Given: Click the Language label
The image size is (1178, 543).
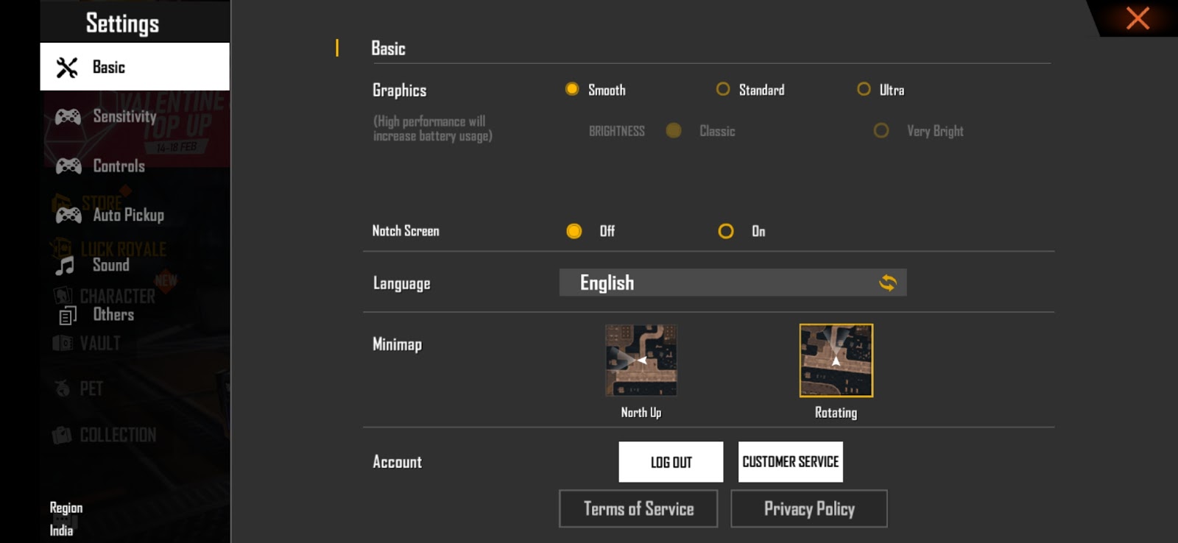Looking at the screenshot, I should 401,283.
